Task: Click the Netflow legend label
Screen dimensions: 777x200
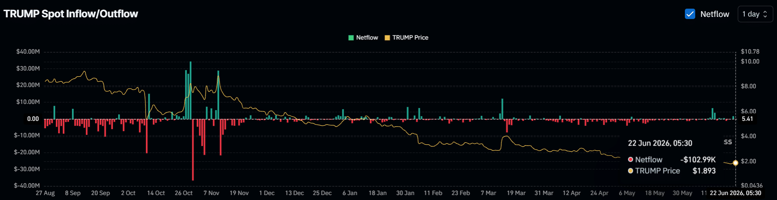Action: tap(367, 38)
